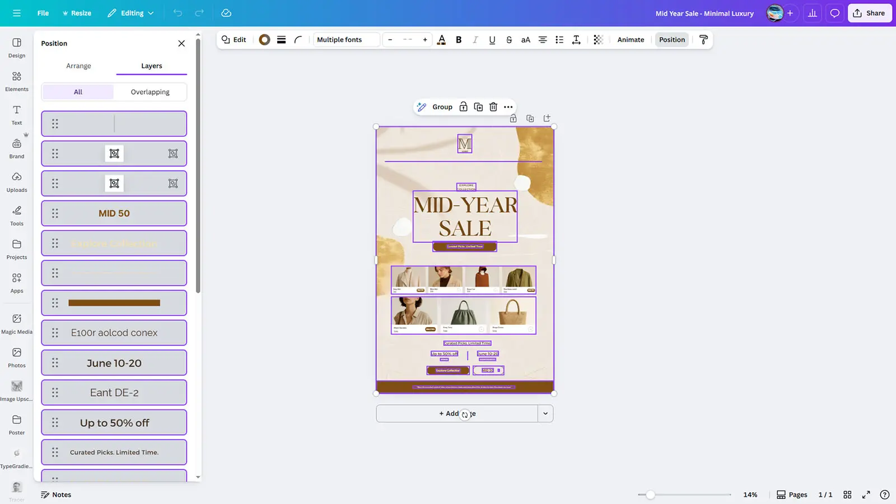Switch to the Arrange tab
The image size is (896, 504).
pyautogui.click(x=78, y=66)
